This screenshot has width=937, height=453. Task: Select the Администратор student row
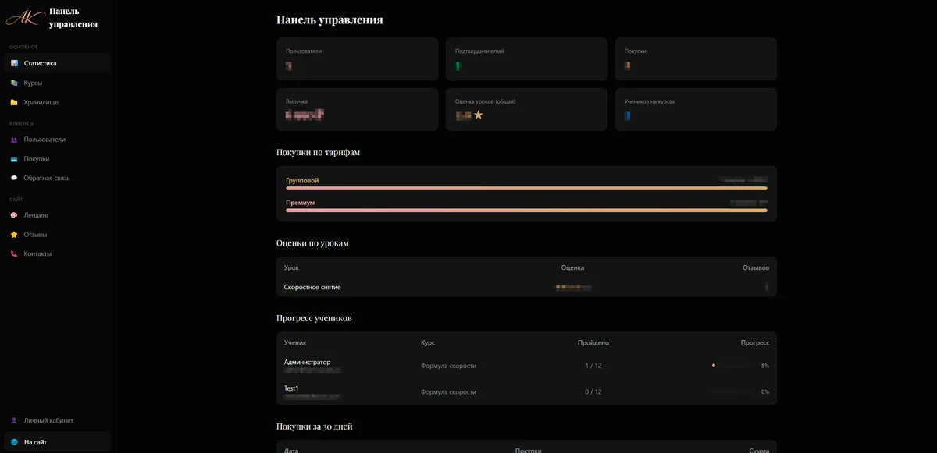(526, 366)
